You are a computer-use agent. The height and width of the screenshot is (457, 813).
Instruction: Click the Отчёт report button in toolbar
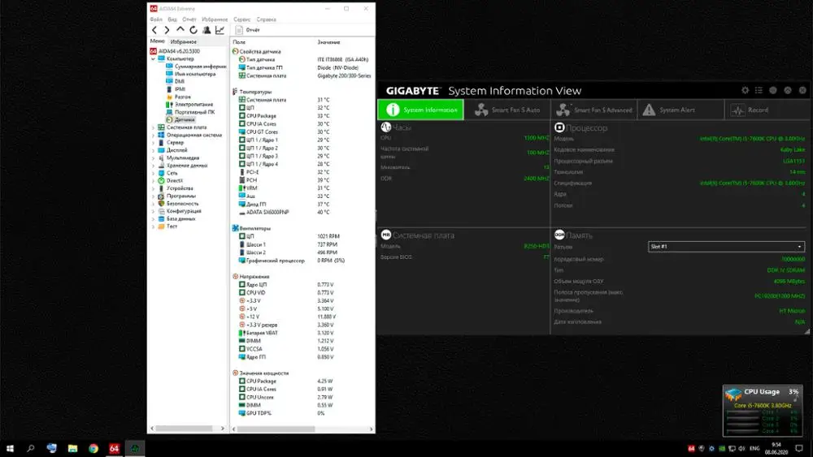coord(248,30)
